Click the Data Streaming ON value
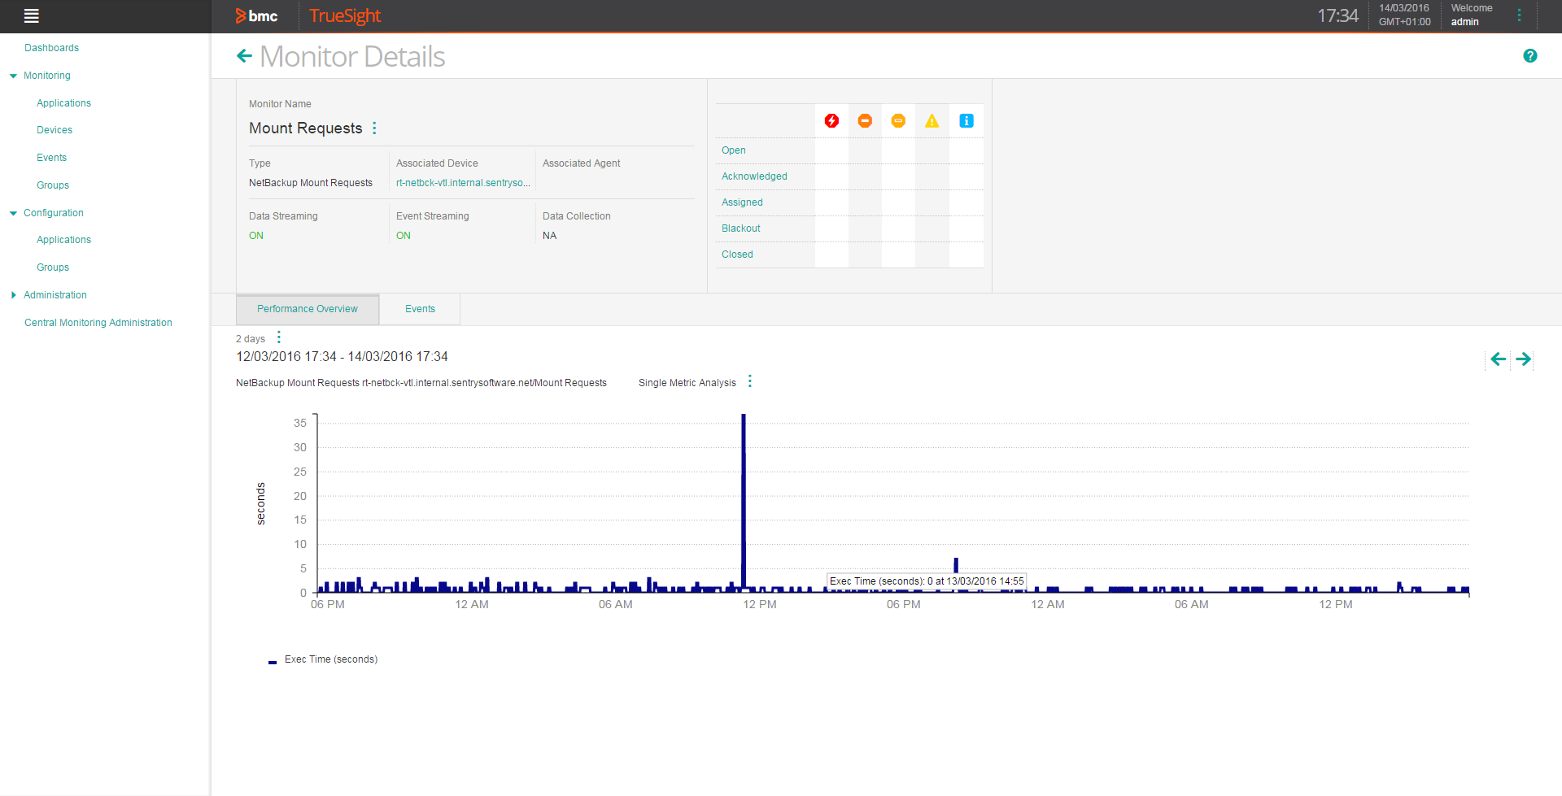Viewport: 1562px width, 796px height. tap(256, 236)
